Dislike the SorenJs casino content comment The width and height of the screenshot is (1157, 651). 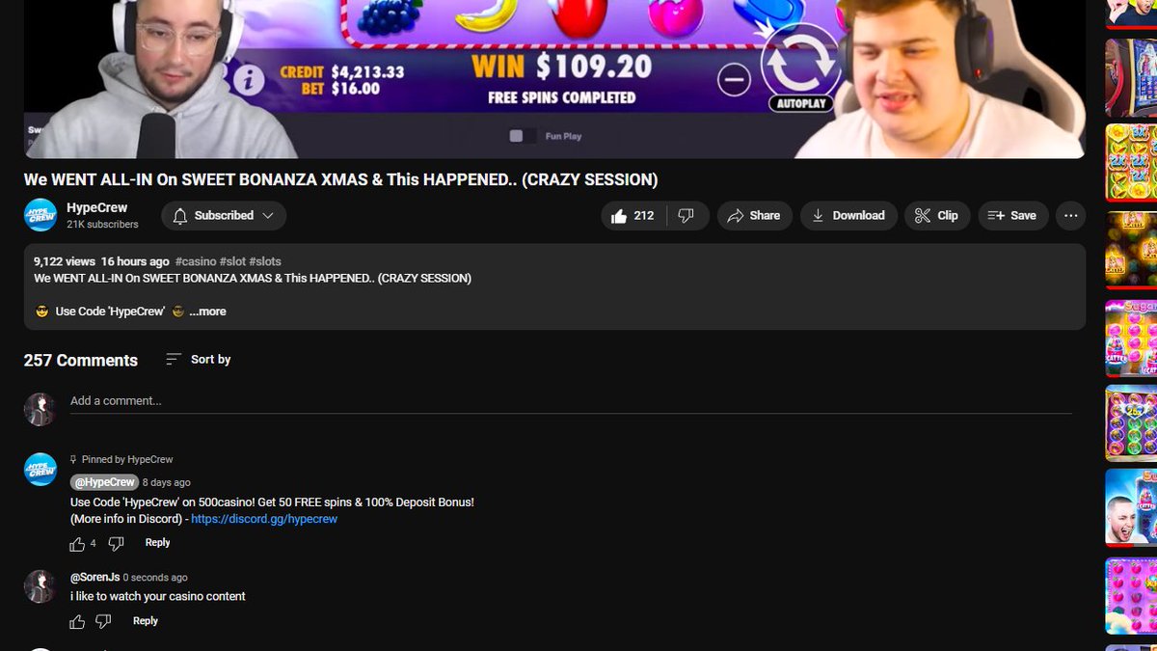tap(103, 622)
